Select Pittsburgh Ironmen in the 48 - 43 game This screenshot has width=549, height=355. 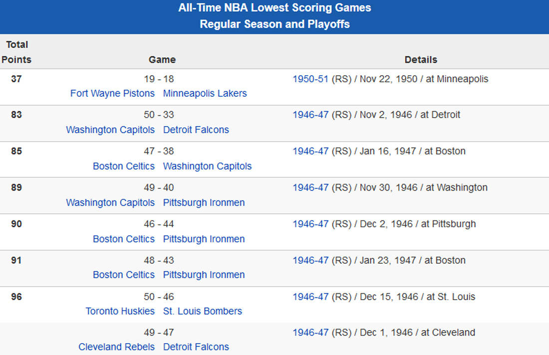click(x=204, y=275)
